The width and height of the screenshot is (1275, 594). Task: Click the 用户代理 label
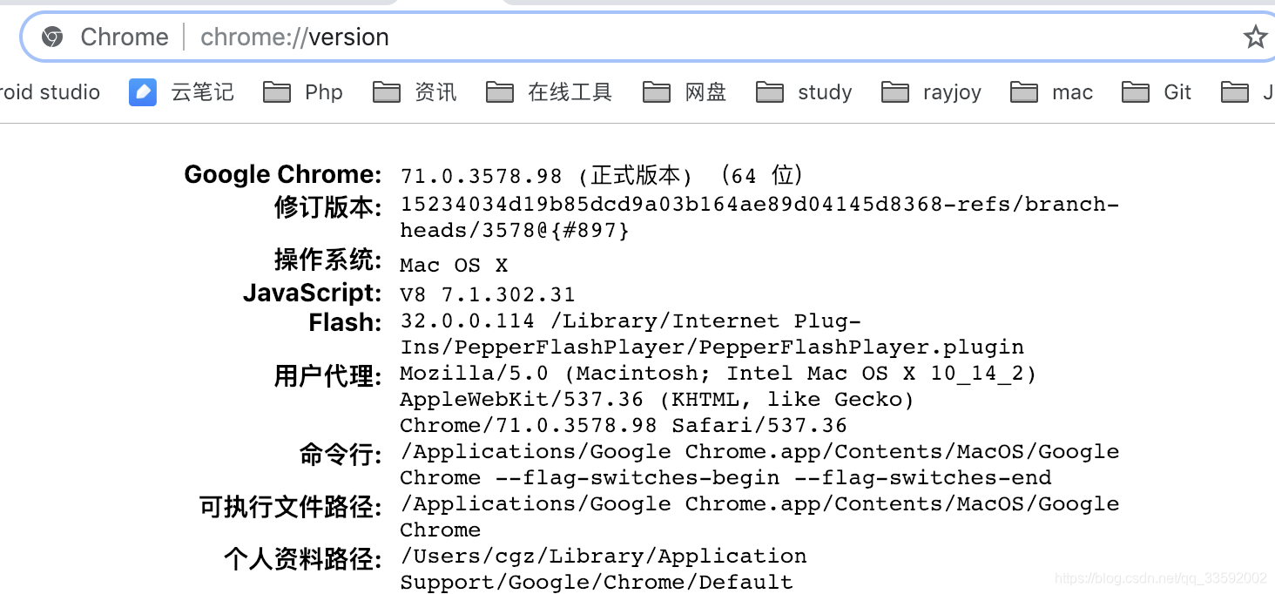pyautogui.click(x=328, y=376)
